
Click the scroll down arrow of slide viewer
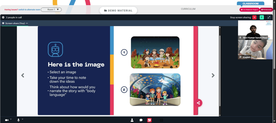tap(220, 115)
